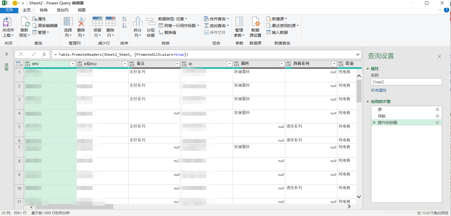Open the 备注 column filter dropdown
Image resolution: width=451 pixels, height=216 pixels.
(177, 64)
